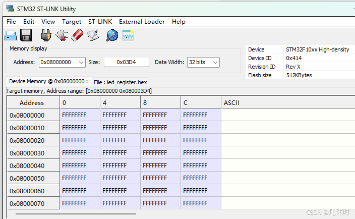Screen dimensions: 355x219
Task: Open the ST-LINK menu
Action: [x=100, y=22]
